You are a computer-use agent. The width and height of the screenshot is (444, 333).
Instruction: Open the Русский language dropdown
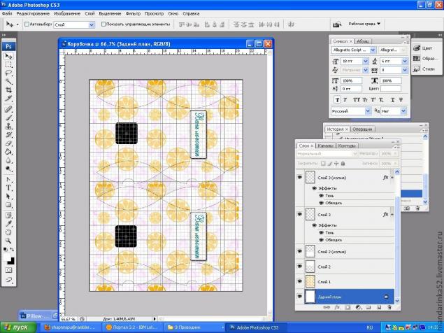(x=368, y=111)
